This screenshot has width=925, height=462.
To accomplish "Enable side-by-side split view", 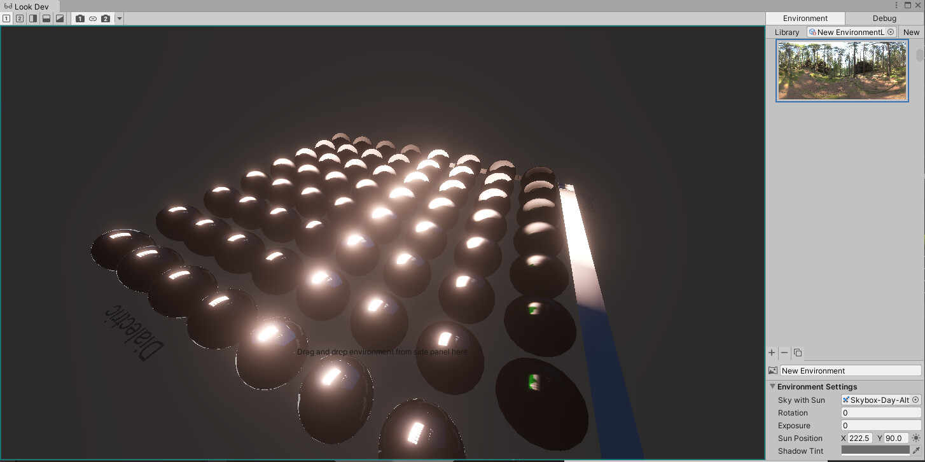I will pos(32,18).
